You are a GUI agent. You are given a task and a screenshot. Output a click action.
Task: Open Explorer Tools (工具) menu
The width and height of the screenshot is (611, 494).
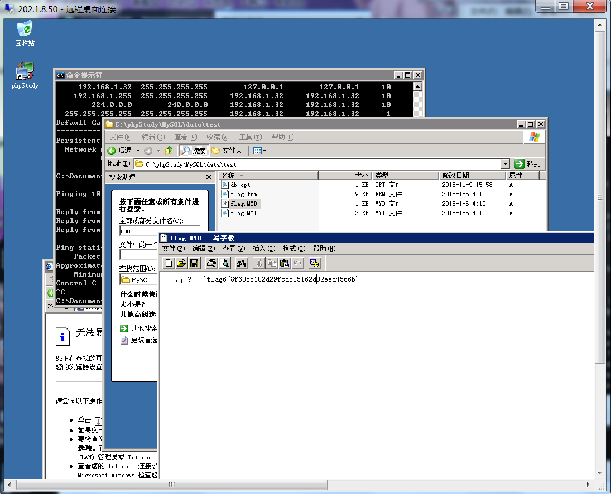click(250, 137)
